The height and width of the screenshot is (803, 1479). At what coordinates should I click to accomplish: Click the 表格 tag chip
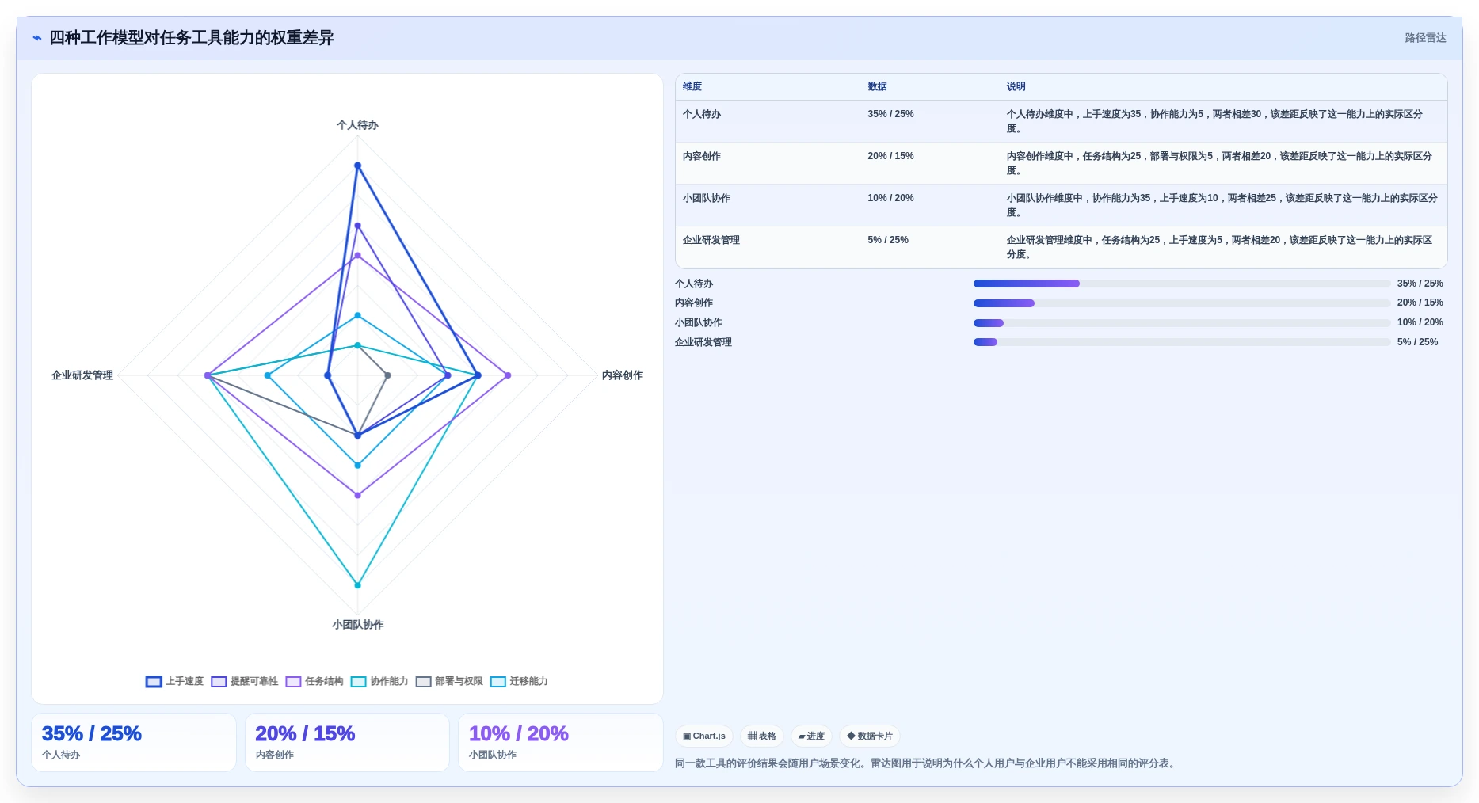[762, 736]
